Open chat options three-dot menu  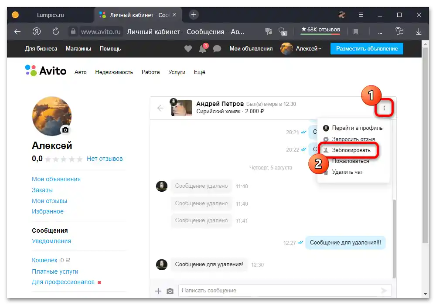[x=384, y=108]
